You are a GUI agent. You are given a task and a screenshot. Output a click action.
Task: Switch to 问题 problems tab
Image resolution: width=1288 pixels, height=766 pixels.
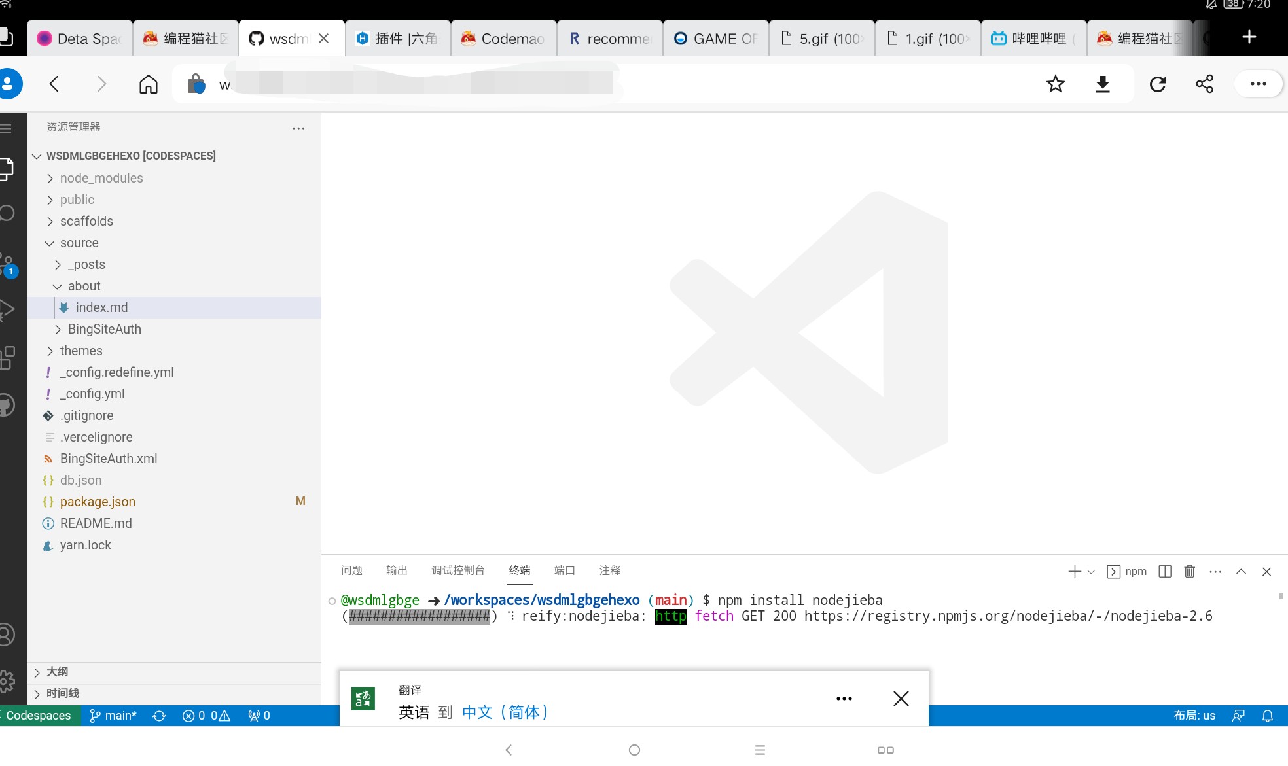[351, 570]
